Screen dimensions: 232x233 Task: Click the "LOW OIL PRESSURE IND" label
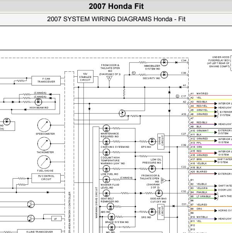[152, 161]
